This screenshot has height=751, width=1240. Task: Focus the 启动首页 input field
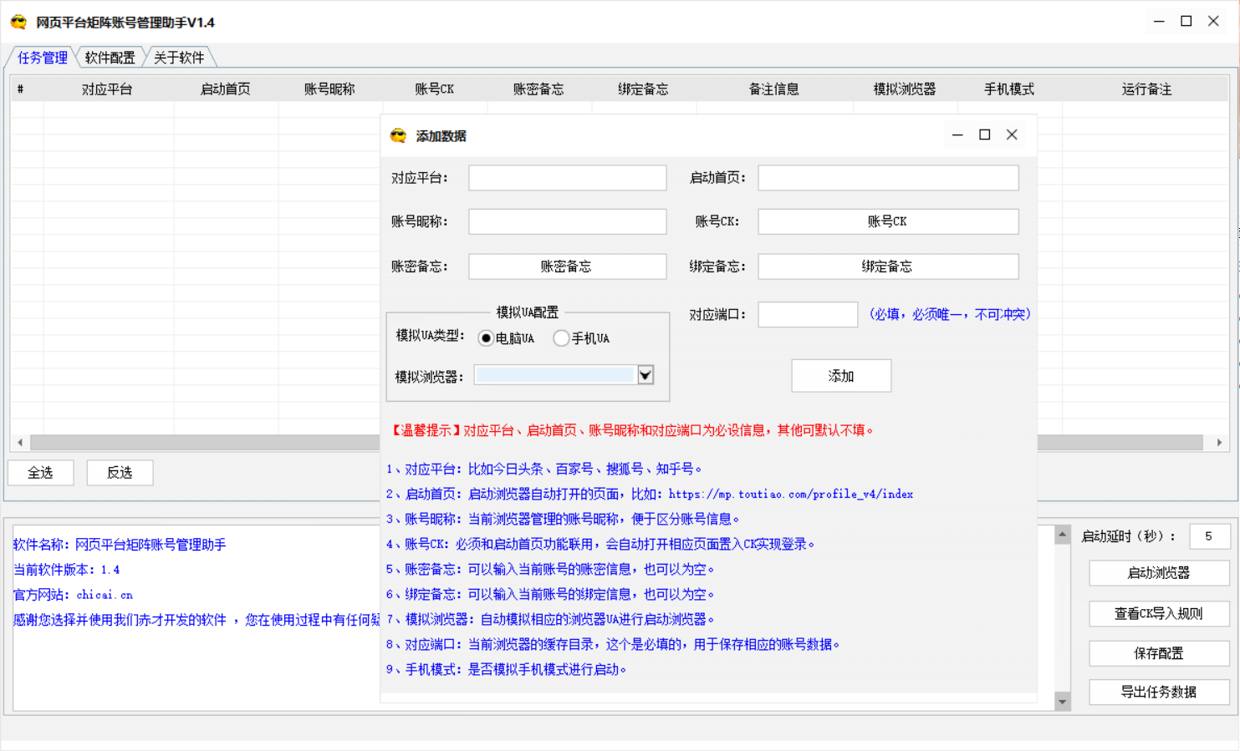click(x=888, y=178)
